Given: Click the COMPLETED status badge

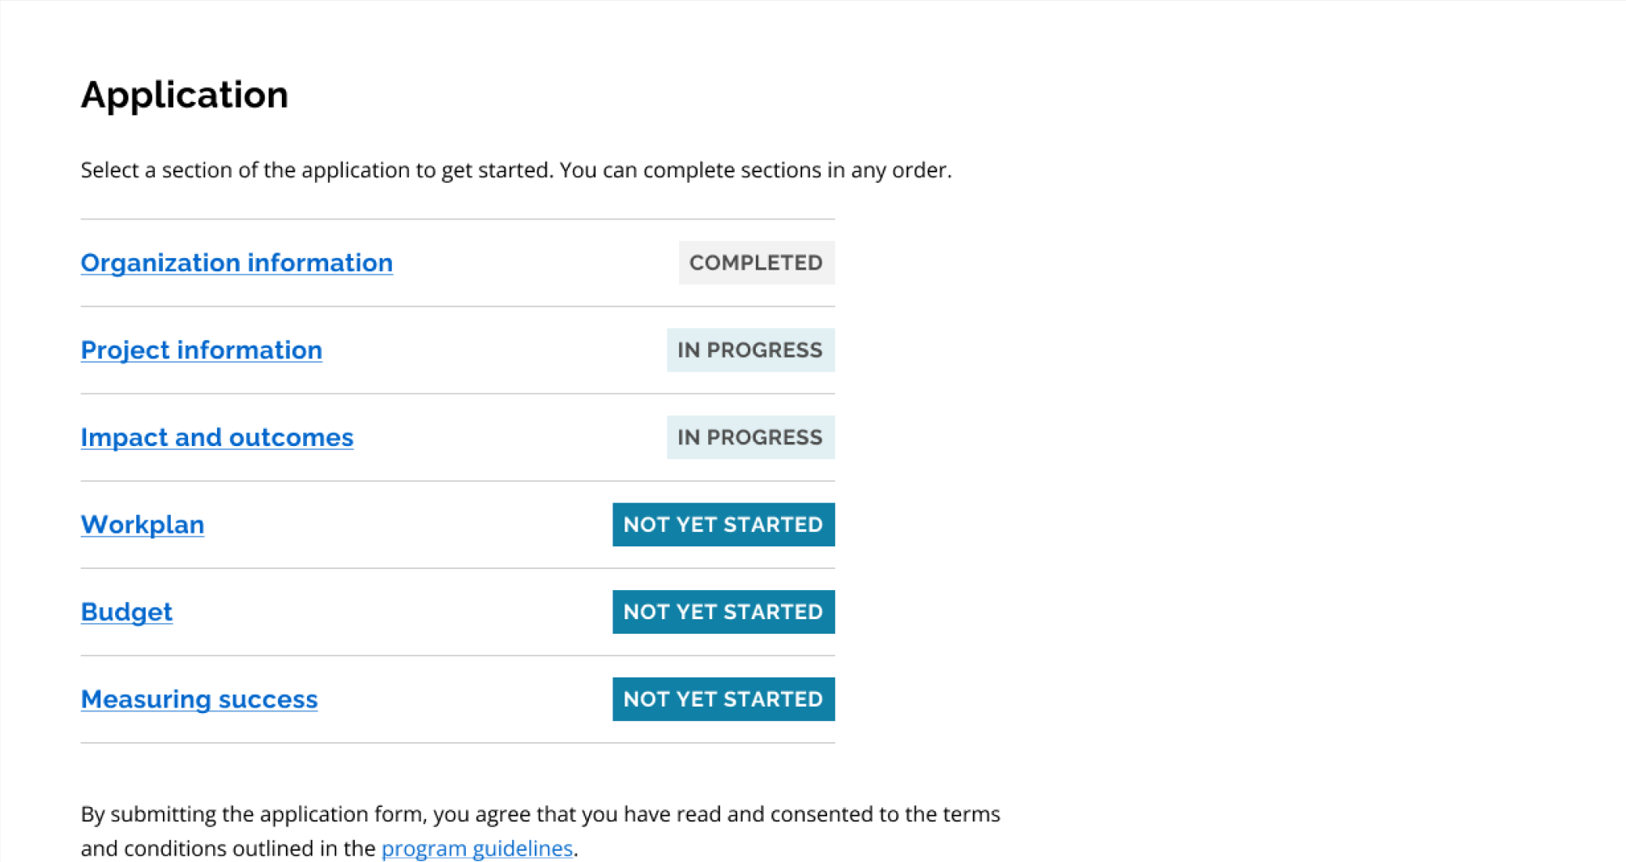Looking at the screenshot, I should [756, 262].
